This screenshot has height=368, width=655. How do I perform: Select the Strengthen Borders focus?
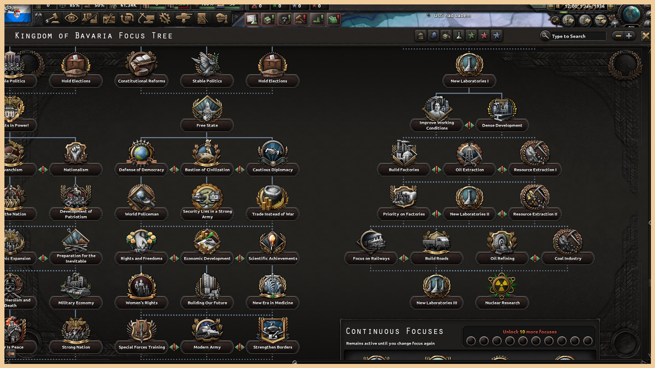pos(273,336)
